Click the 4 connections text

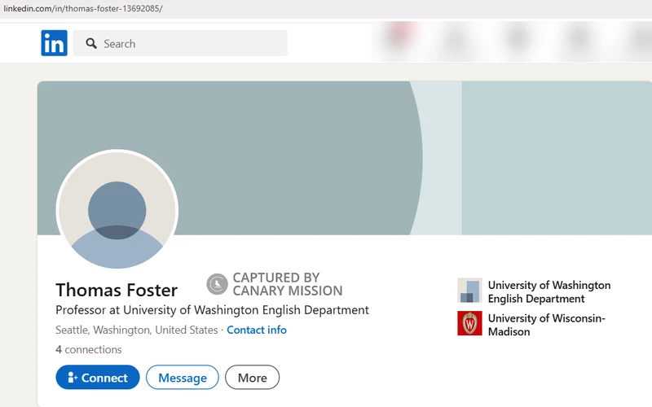(x=89, y=349)
